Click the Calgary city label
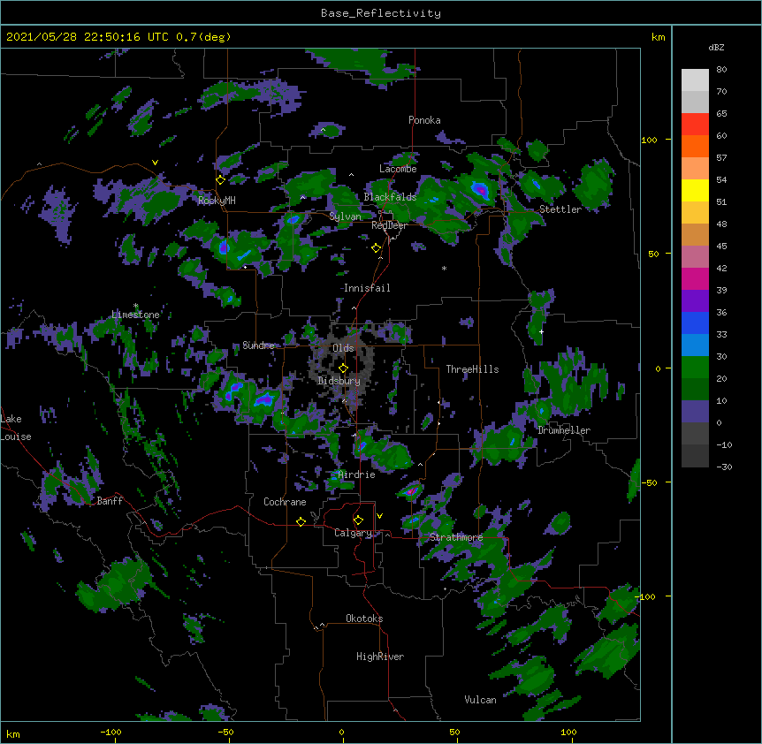This screenshot has height=744, width=762. [x=353, y=533]
